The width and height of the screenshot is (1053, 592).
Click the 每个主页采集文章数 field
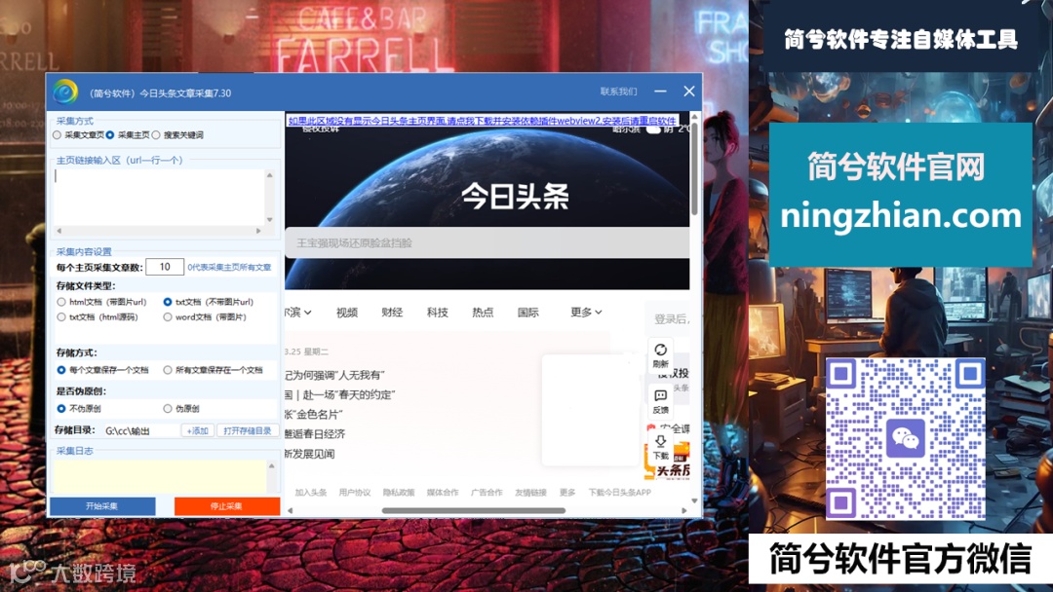pos(165,267)
